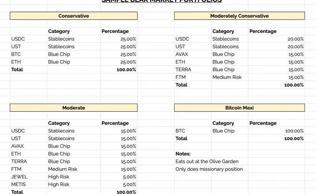Select the Conservative portfolio header cell

click(x=73, y=16)
